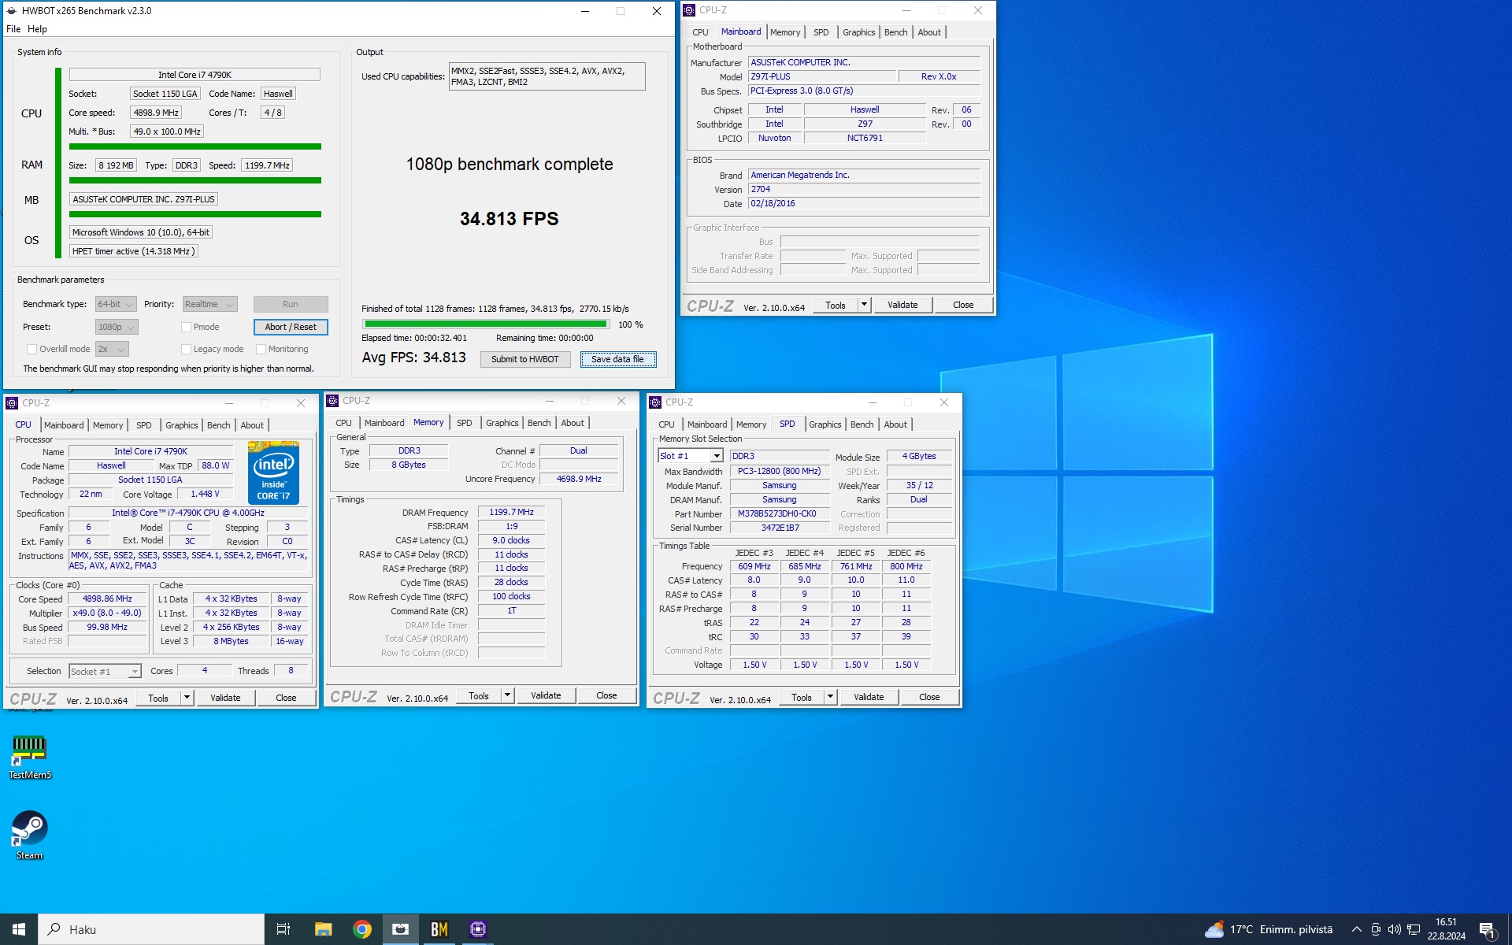Click Intel Core i7 4790K system info field
Image resolution: width=1512 pixels, height=945 pixels.
point(195,75)
